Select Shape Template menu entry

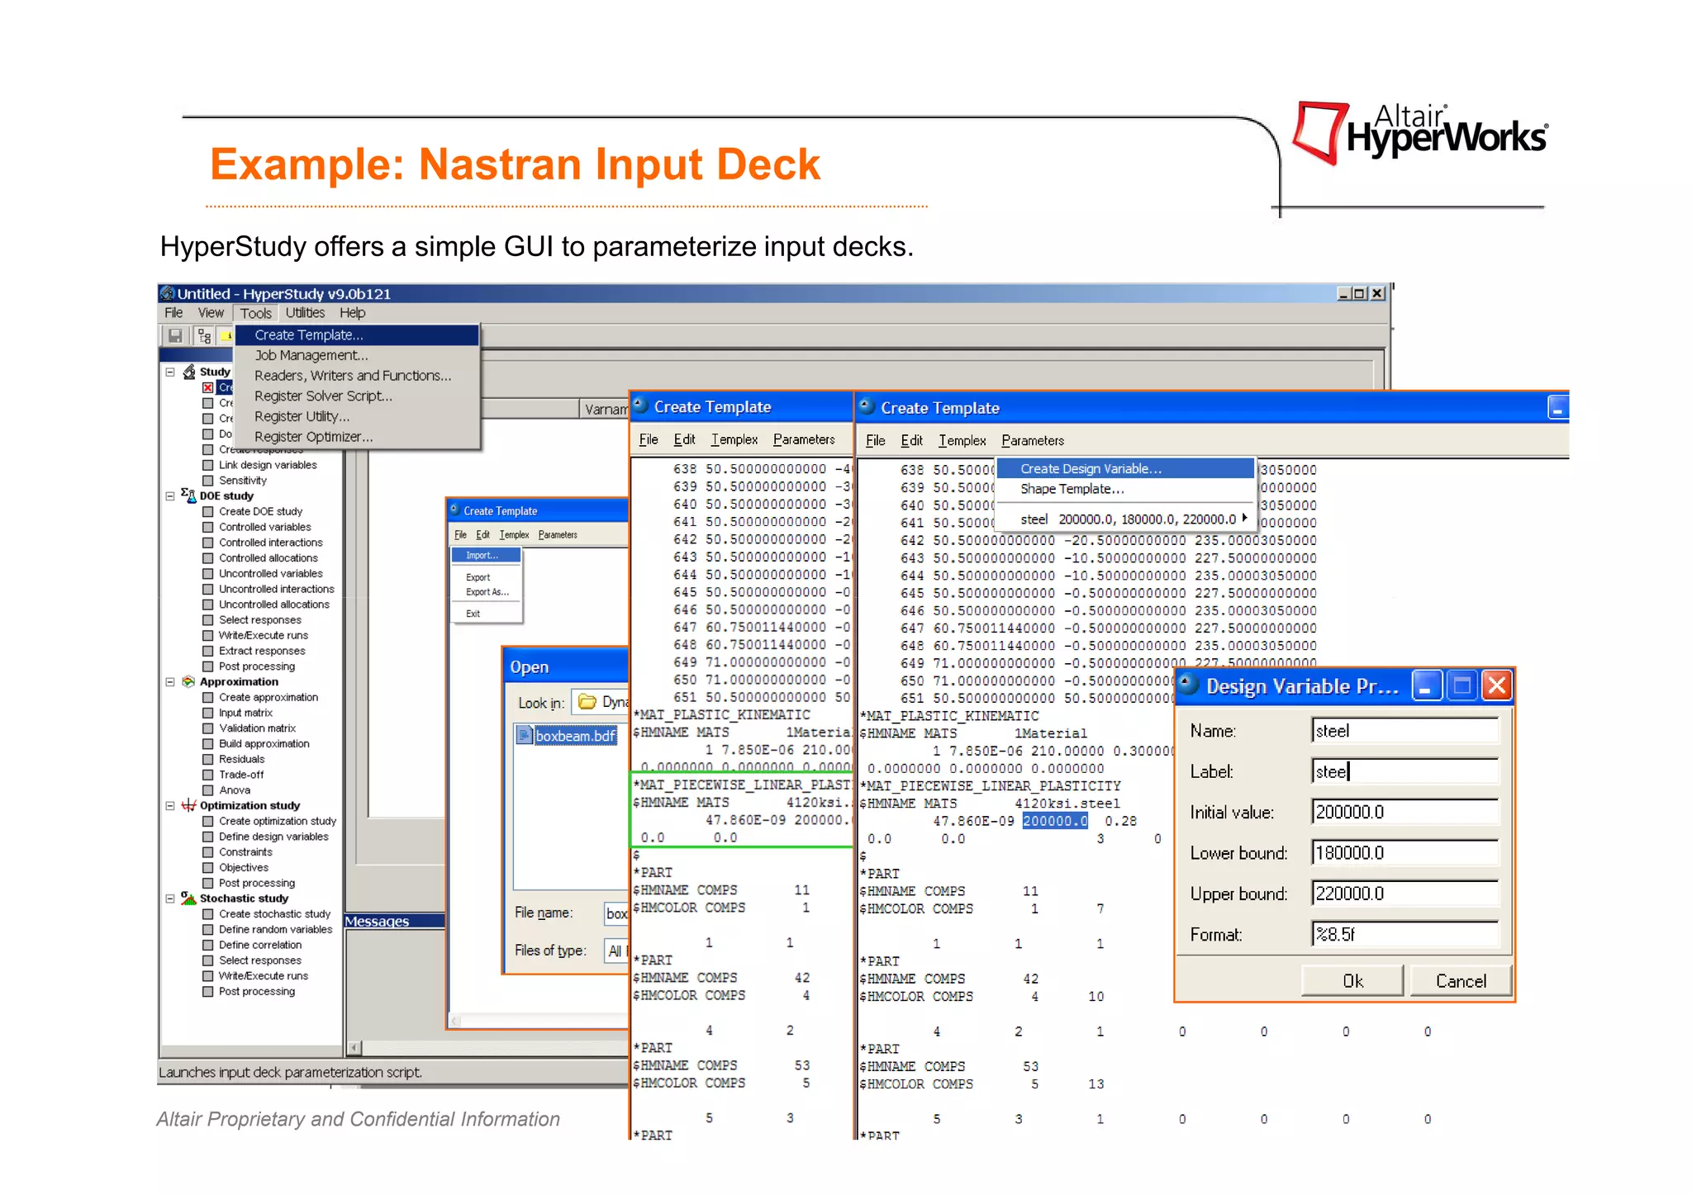[x=1125, y=489]
